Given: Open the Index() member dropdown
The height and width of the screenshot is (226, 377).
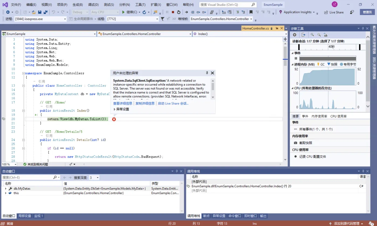Looking at the screenshot, I should pos(240,34).
